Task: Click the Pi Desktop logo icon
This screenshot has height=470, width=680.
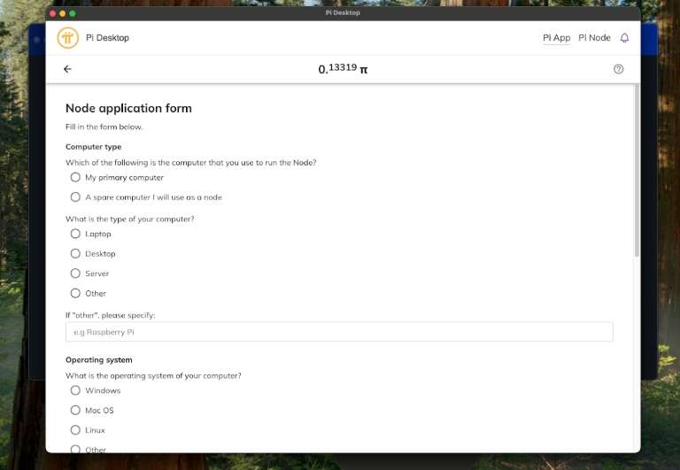Action: pos(68,38)
